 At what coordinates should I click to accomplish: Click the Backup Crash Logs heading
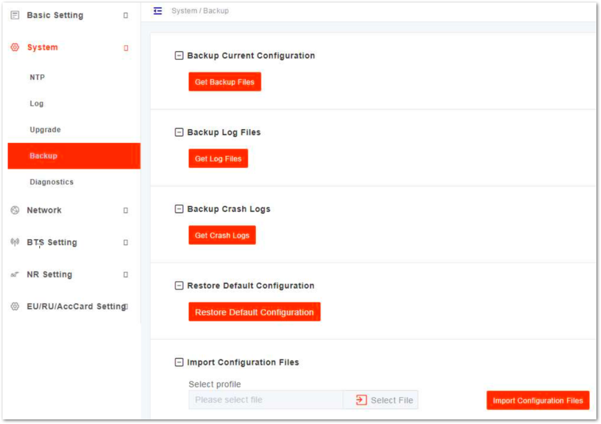pyautogui.click(x=229, y=208)
